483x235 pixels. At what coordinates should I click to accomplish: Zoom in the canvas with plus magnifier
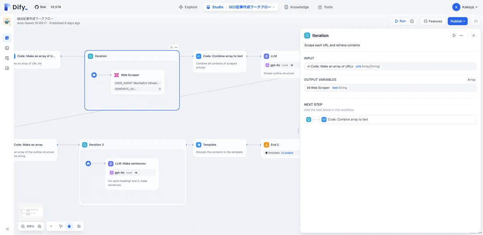click(x=40, y=226)
